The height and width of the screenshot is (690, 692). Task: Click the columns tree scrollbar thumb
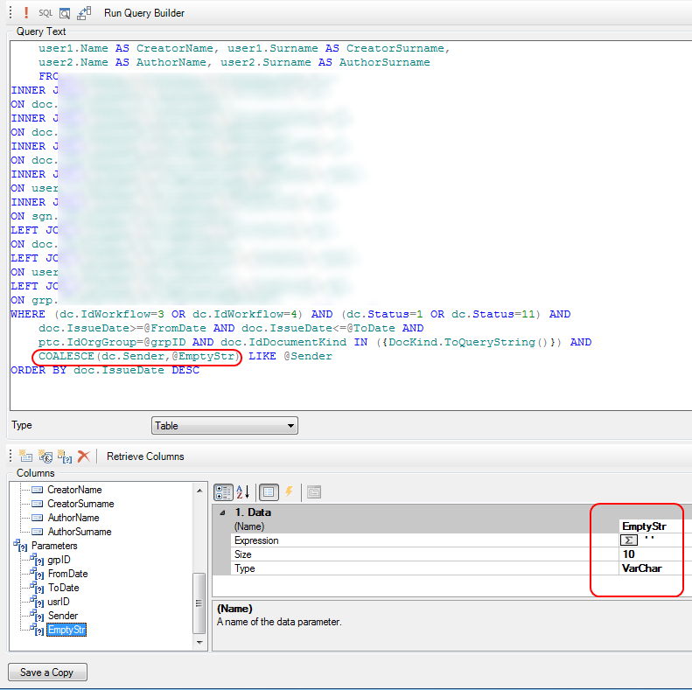click(199, 603)
